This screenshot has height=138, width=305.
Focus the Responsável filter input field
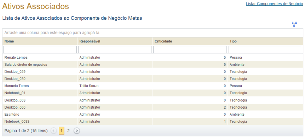pos(115,50)
